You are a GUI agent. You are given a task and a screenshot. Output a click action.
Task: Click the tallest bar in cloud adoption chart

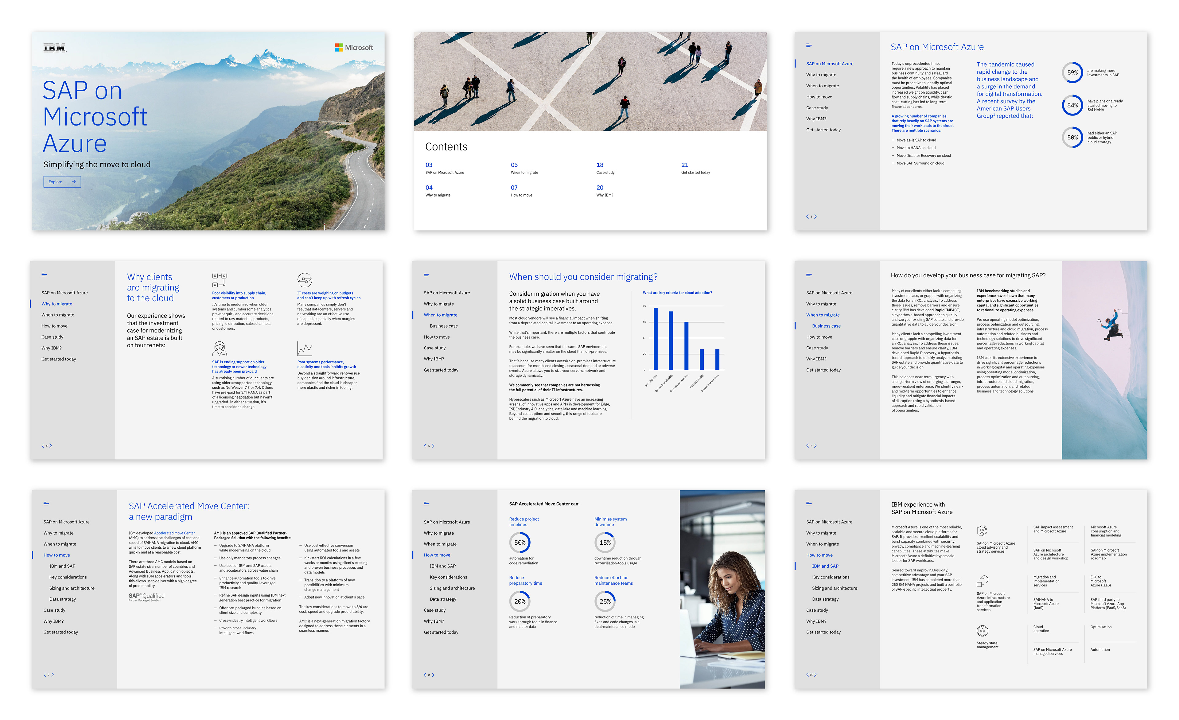pos(656,339)
